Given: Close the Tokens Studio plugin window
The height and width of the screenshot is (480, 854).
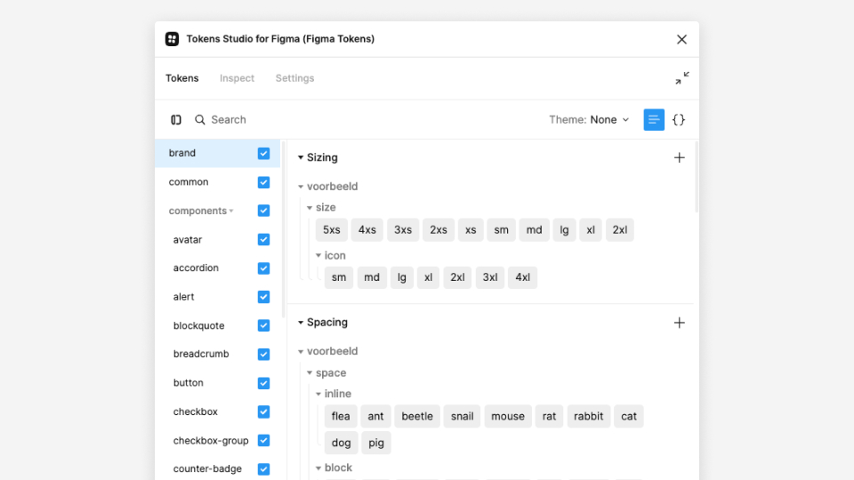Looking at the screenshot, I should [x=681, y=39].
